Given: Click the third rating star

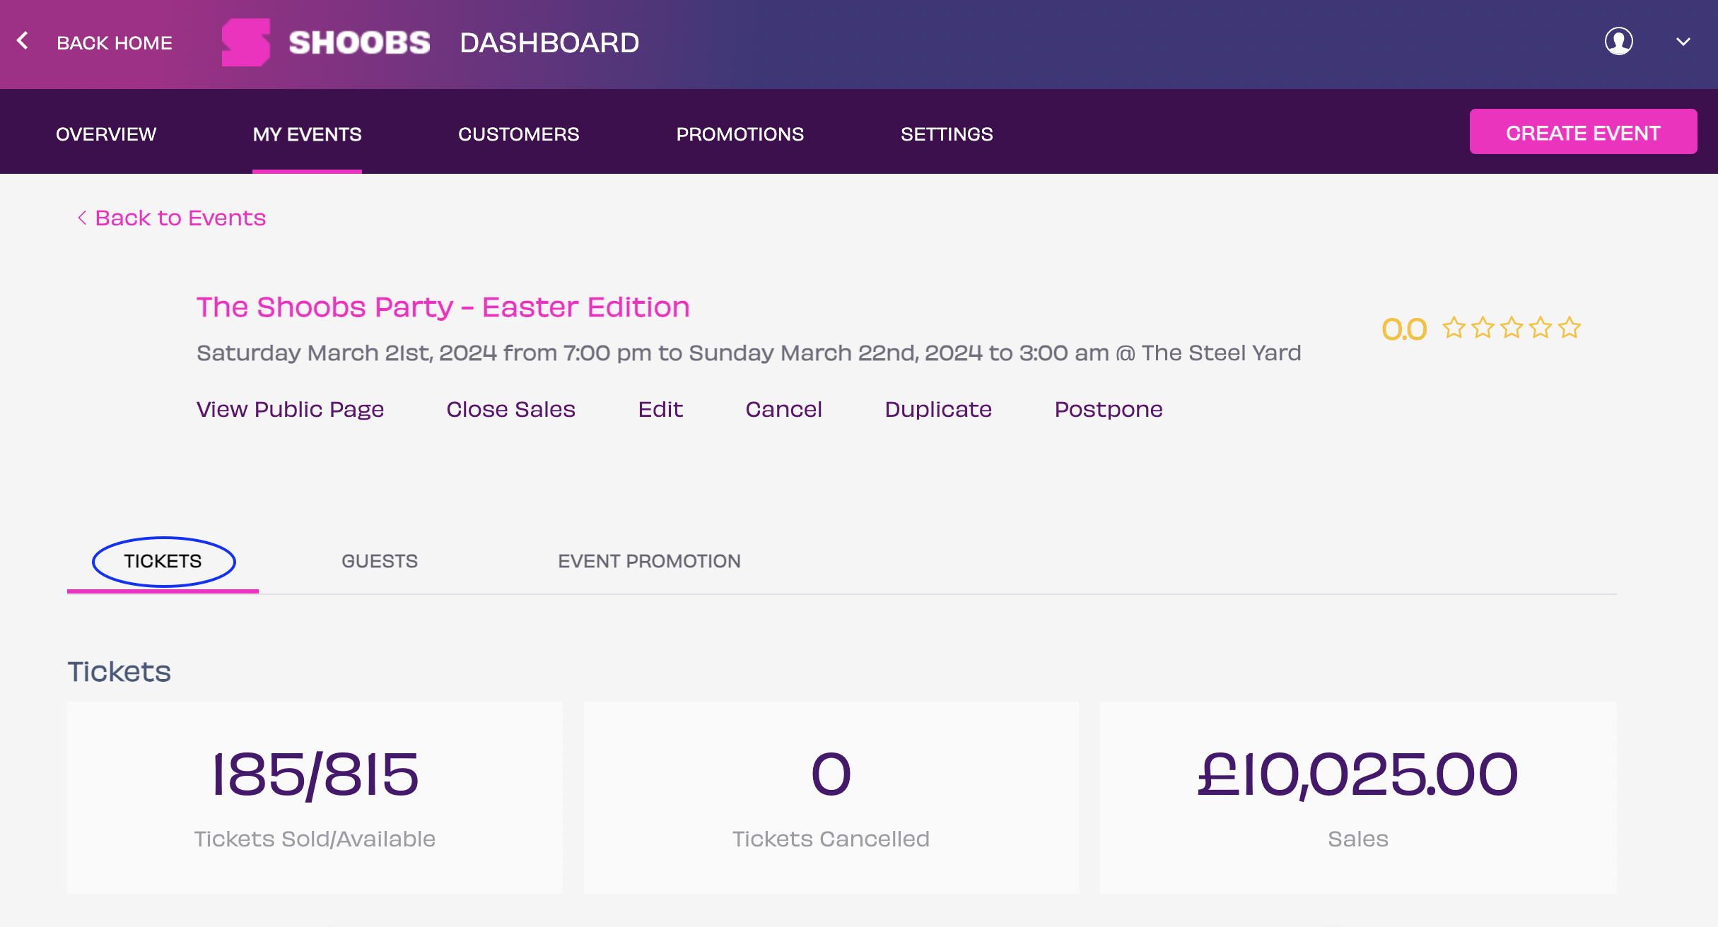Looking at the screenshot, I should (1512, 328).
